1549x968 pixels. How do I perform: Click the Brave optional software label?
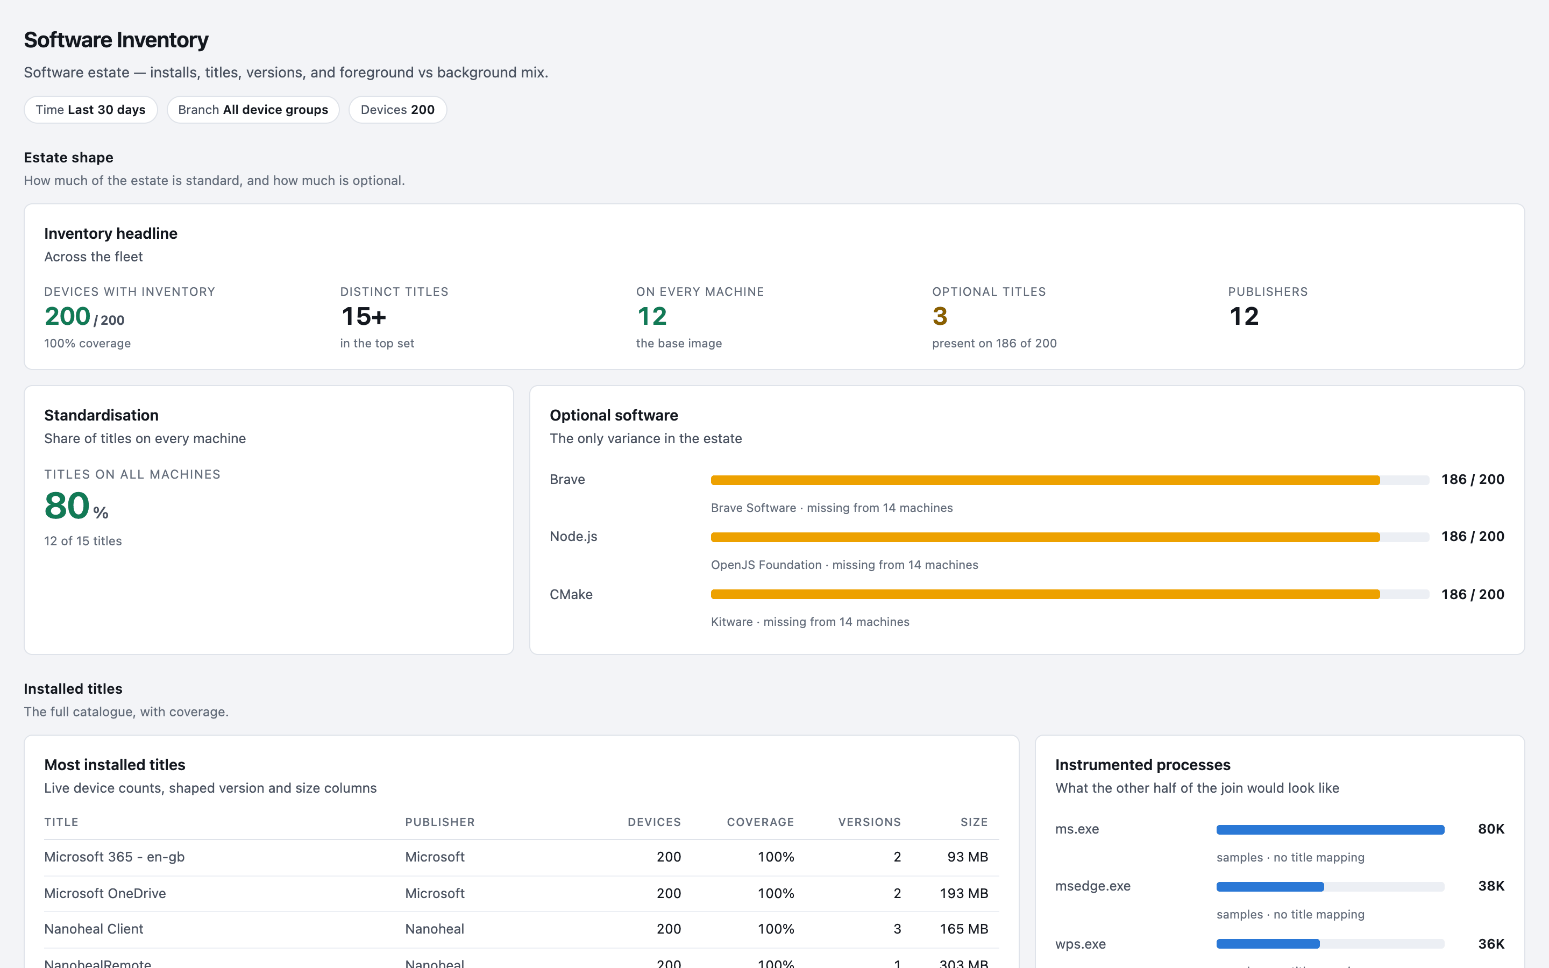tap(567, 480)
